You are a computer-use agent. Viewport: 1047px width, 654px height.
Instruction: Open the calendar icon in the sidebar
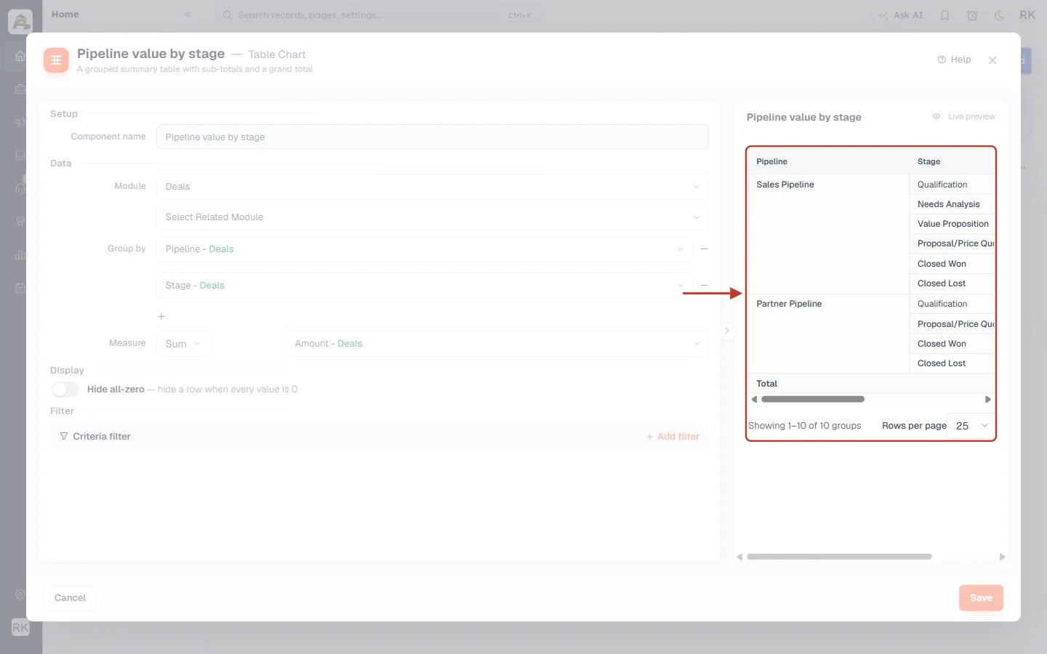click(x=20, y=288)
